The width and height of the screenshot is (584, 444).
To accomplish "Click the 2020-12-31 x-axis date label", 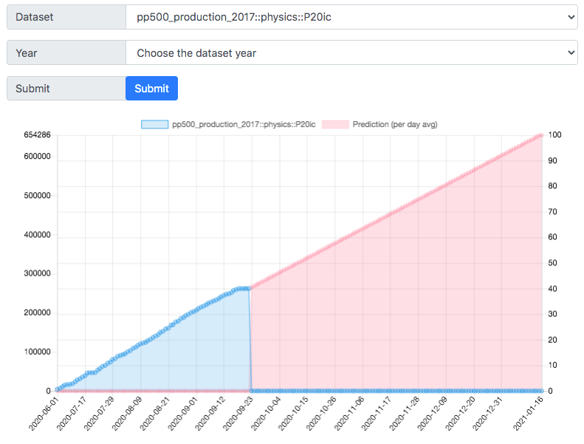I will tap(488, 414).
